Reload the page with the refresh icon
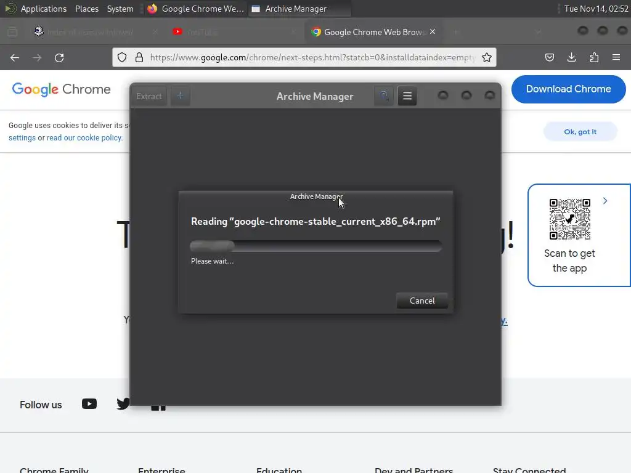Viewport: 631px width, 473px height. pyautogui.click(x=59, y=57)
